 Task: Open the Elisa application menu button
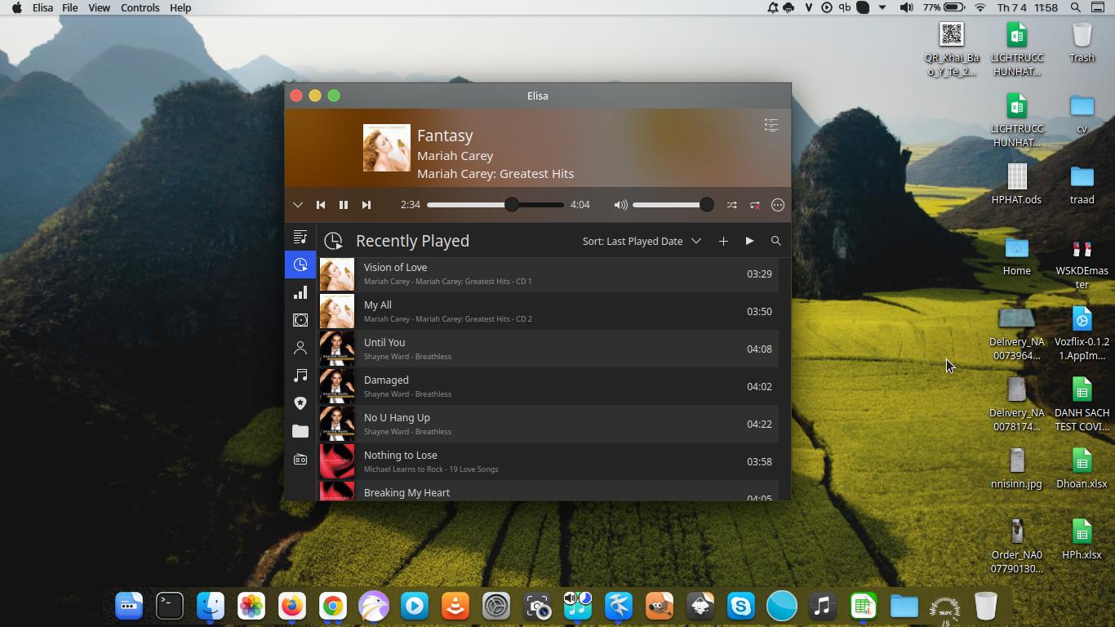click(x=778, y=205)
